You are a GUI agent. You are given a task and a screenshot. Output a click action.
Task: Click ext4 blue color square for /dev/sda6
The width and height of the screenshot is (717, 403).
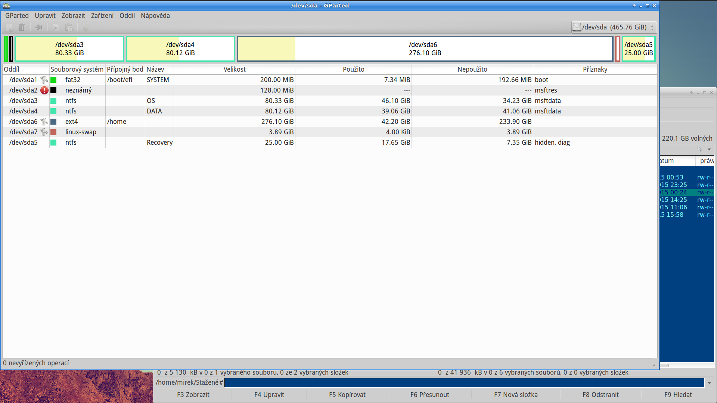(53, 122)
